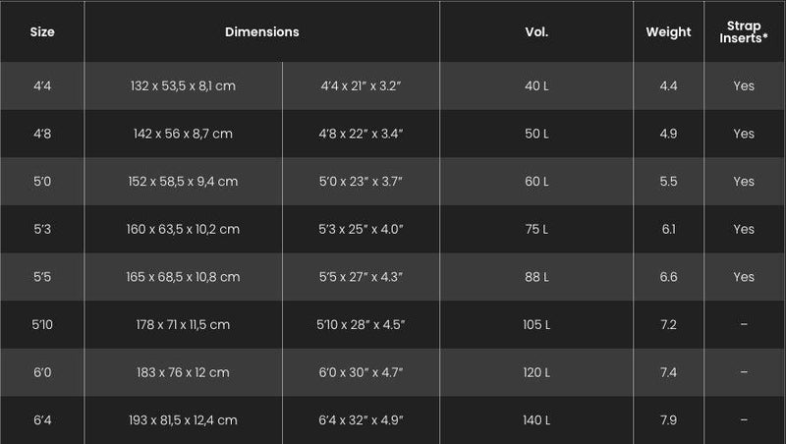Select the 132 x 53,5 x 8,1 cm cell

183,86
